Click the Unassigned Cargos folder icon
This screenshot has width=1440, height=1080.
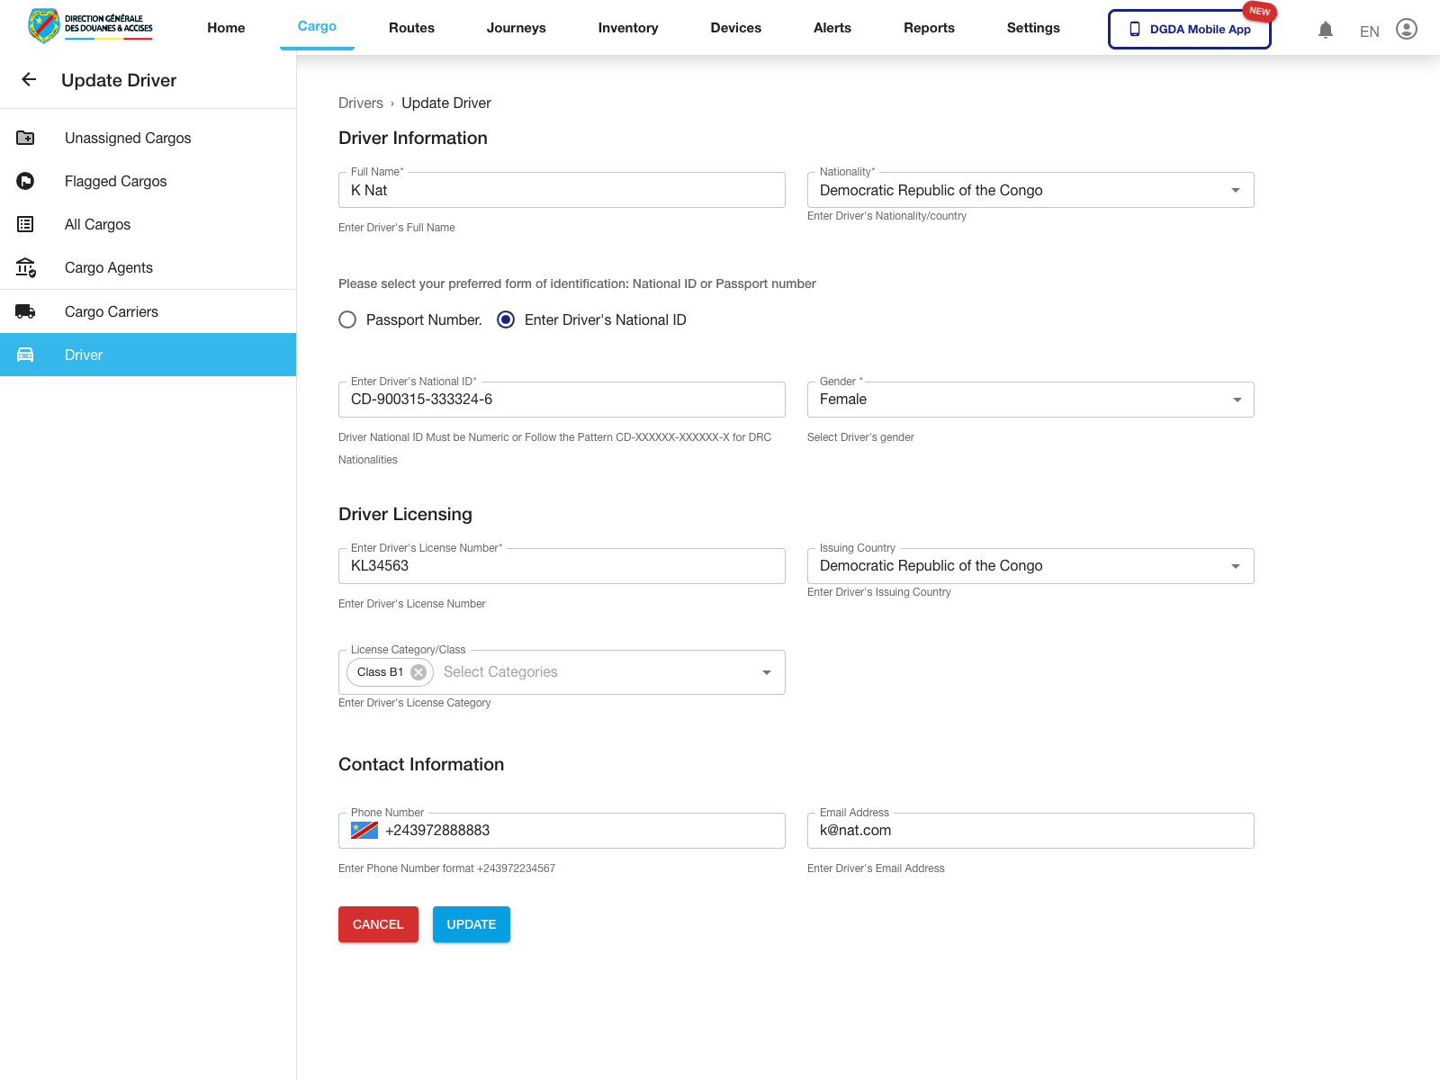click(x=25, y=138)
